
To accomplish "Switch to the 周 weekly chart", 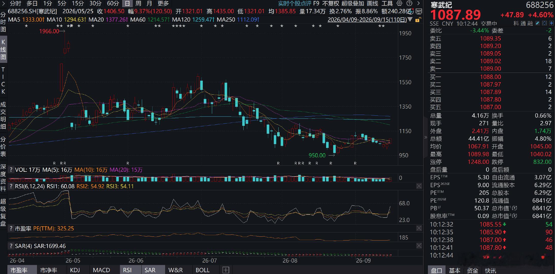I will tap(138, 4).
